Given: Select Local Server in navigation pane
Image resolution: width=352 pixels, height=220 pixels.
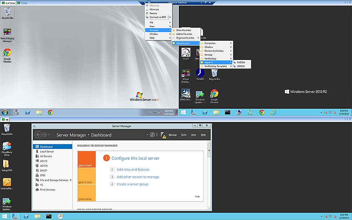Looking at the screenshot, I should 52,152.
